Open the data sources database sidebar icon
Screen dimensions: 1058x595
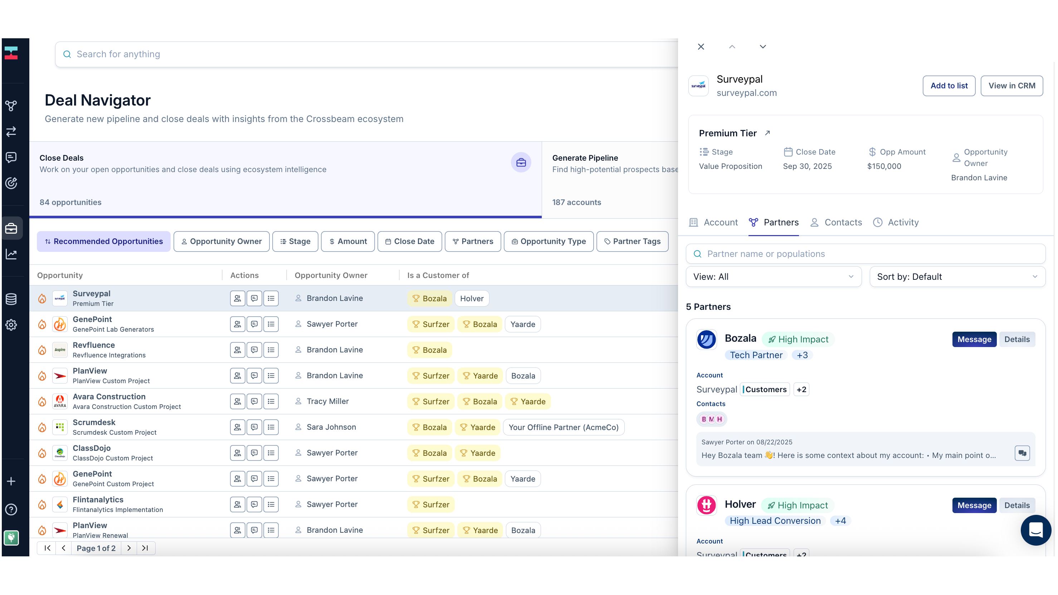tap(11, 298)
